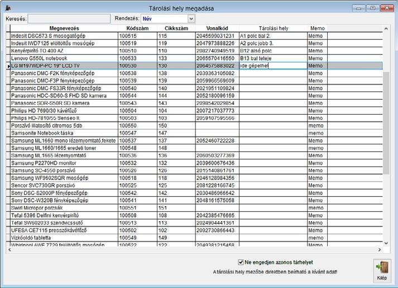Click the application icon in title bar
This screenshot has width=398, height=288.
tap(8, 8)
